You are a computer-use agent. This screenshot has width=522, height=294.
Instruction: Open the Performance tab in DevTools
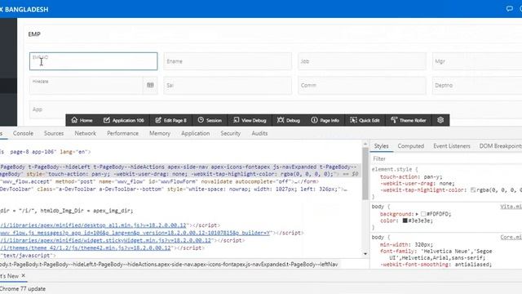coord(122,133)
